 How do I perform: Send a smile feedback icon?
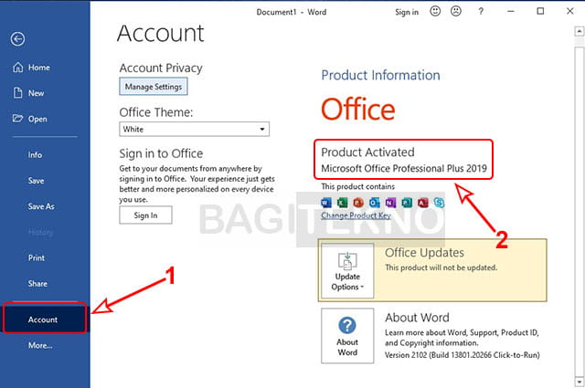(435, 11)
